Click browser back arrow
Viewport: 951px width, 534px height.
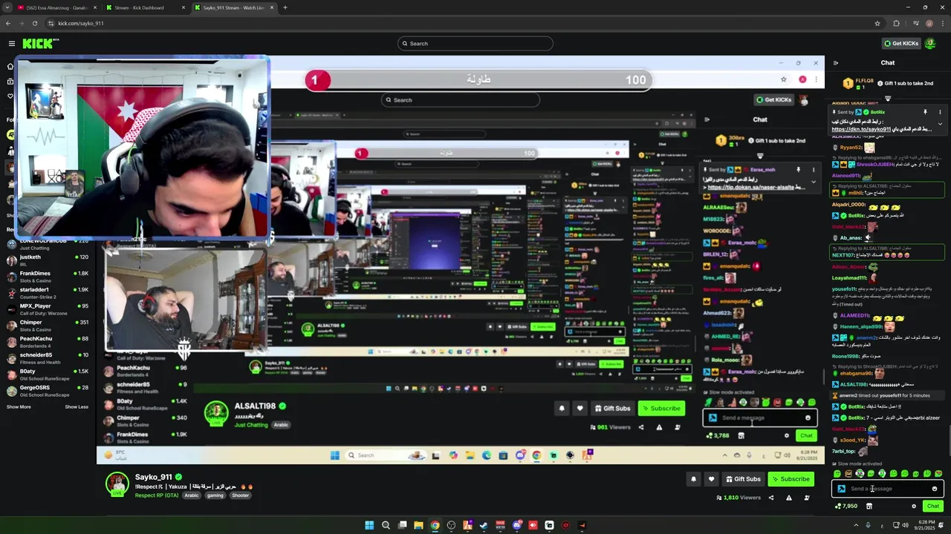[x=8, y=23]
